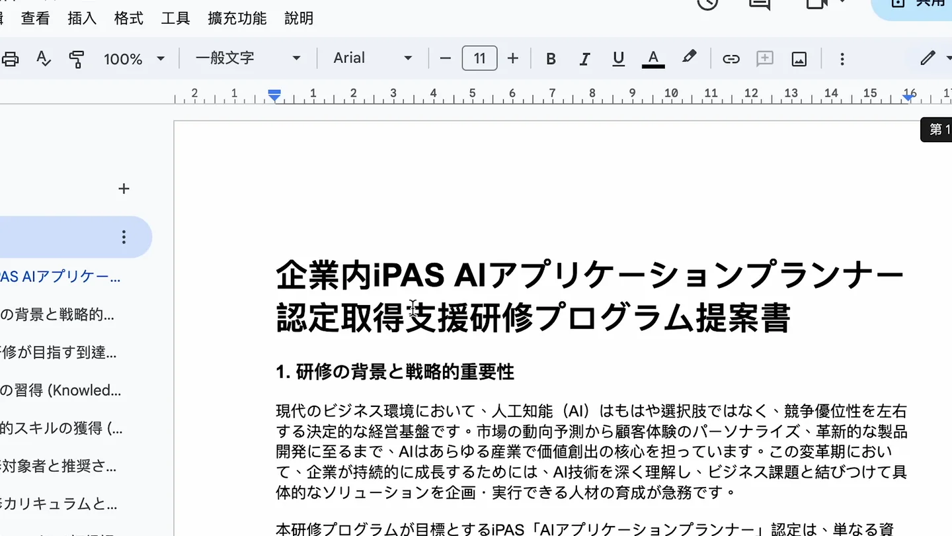The width and height of the screenshot is (952, 536).
Task: Open the editing mode pencil dropdown
Action: [x=935, y=58]
